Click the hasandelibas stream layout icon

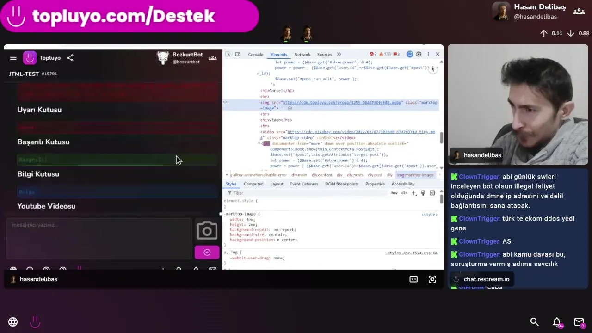point(413,279)
